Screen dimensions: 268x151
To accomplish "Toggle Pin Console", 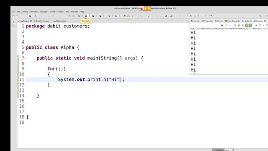I will click(256, 25).
